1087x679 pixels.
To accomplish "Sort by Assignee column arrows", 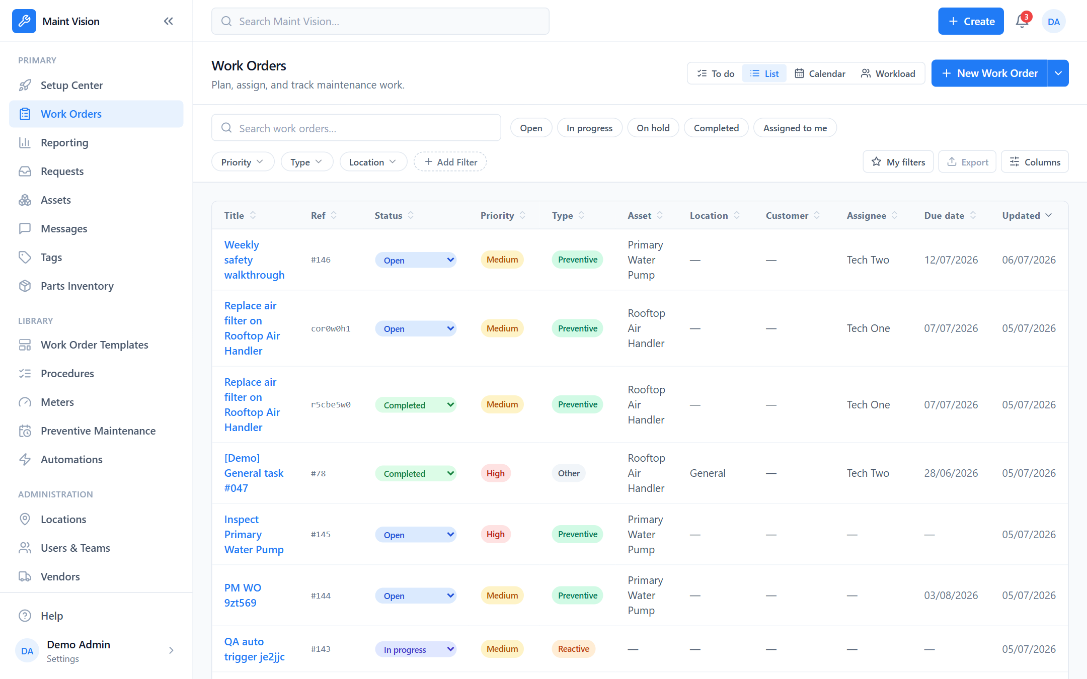I will 894,215.
